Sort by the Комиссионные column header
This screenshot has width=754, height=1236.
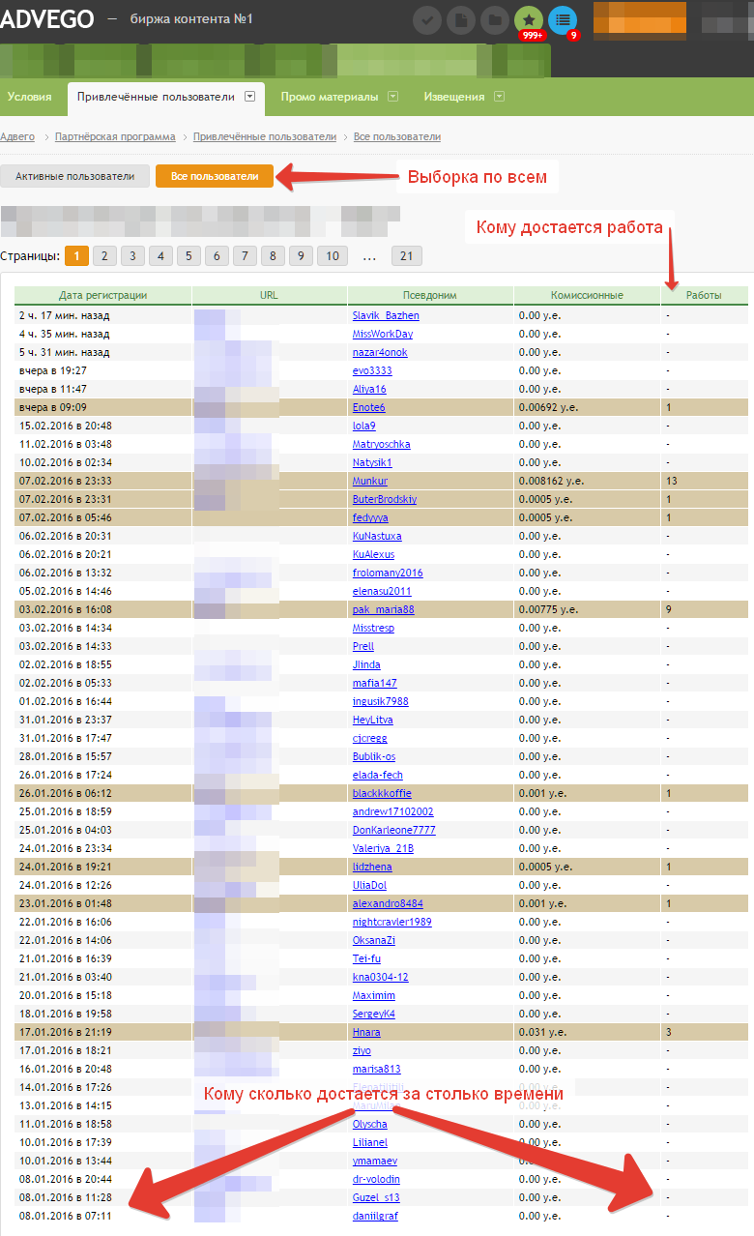587,295
